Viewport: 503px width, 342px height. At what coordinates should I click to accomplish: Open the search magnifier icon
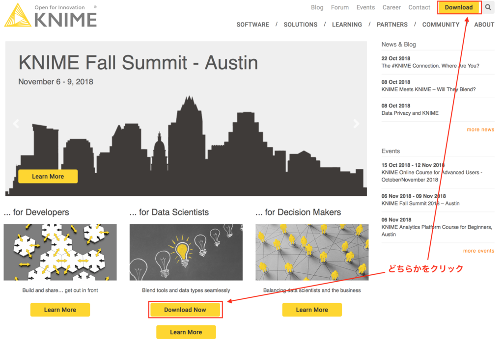click(x=488, y=7)
